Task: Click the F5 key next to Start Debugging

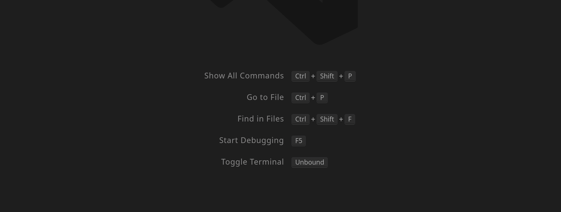Action: tap(299, 141)
